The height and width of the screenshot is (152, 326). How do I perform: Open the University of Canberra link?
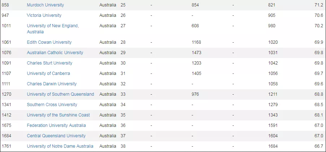point(48,73)
